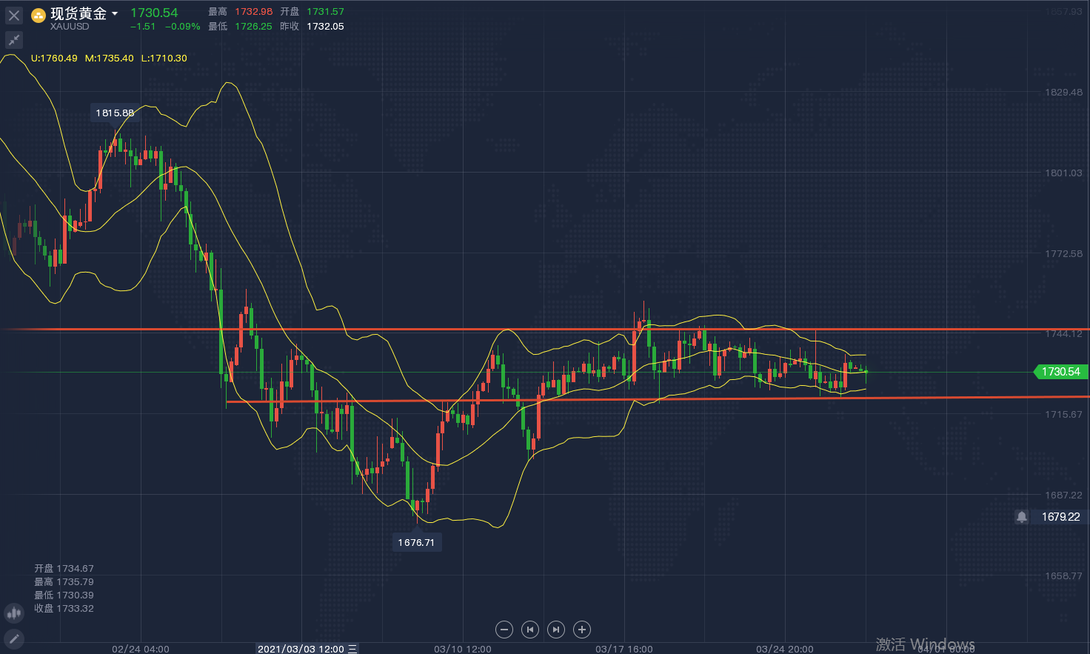Expand the 现货黄金 symbol dropdown arrow
Viewport: 1090px width, 654px height.
click(115, 14)
